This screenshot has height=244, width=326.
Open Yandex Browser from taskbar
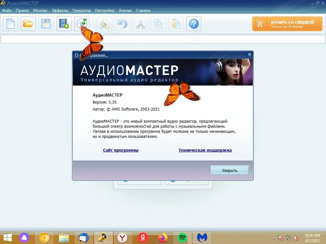(x=122, y=238)
